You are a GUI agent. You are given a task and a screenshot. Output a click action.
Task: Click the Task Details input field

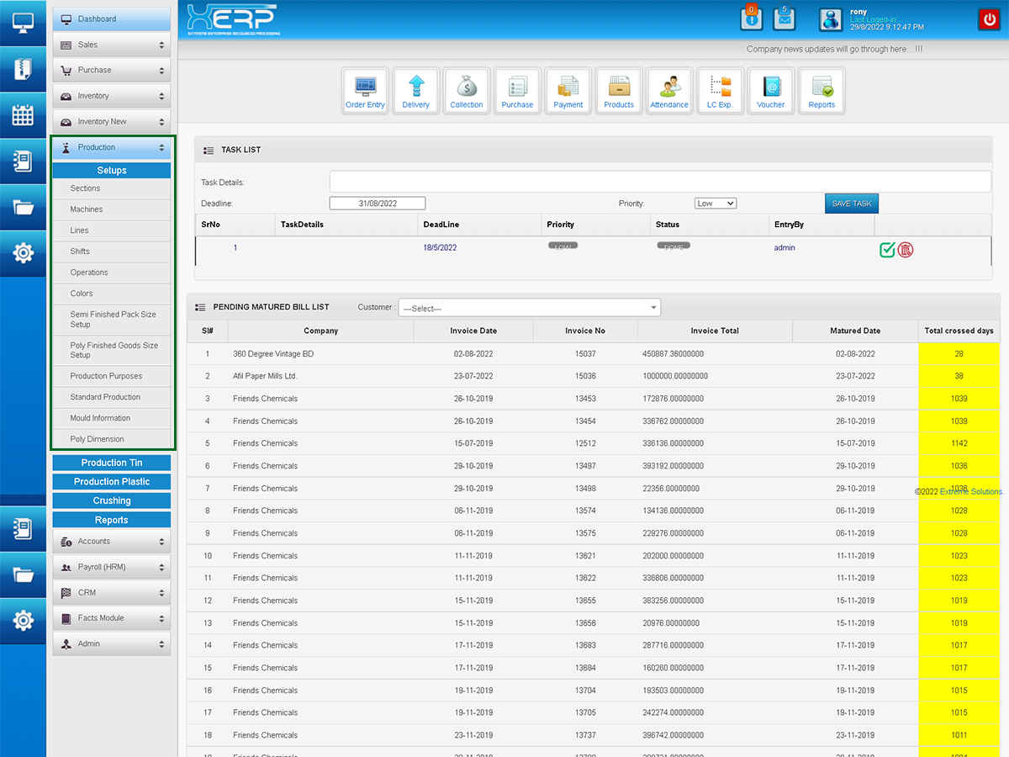(660, 182)
